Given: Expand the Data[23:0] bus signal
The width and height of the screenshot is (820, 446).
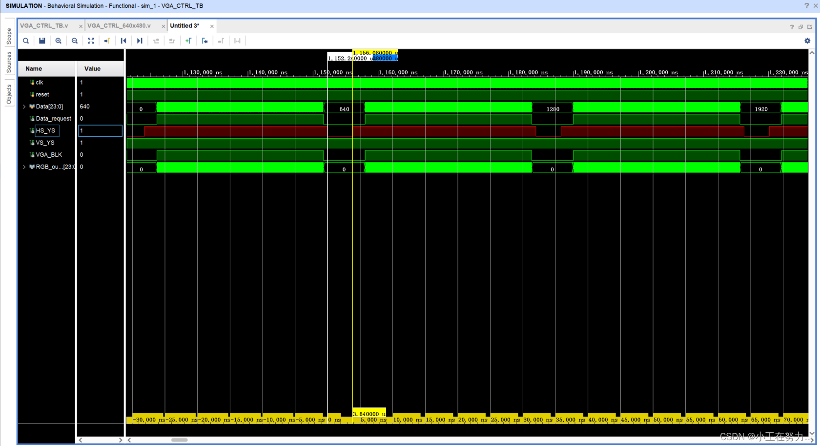Looking at the screenshot, I should (24, 106).
